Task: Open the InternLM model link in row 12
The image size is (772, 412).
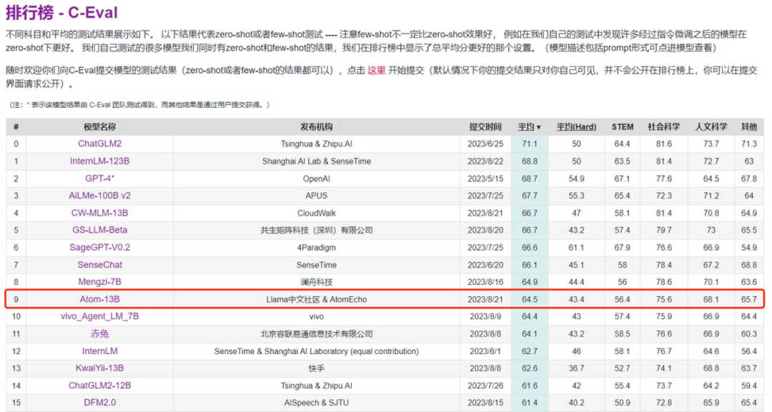Action: [x=99, y=351]
